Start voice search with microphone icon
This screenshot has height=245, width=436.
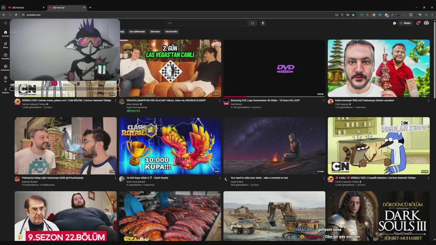(x=263, y=23)
